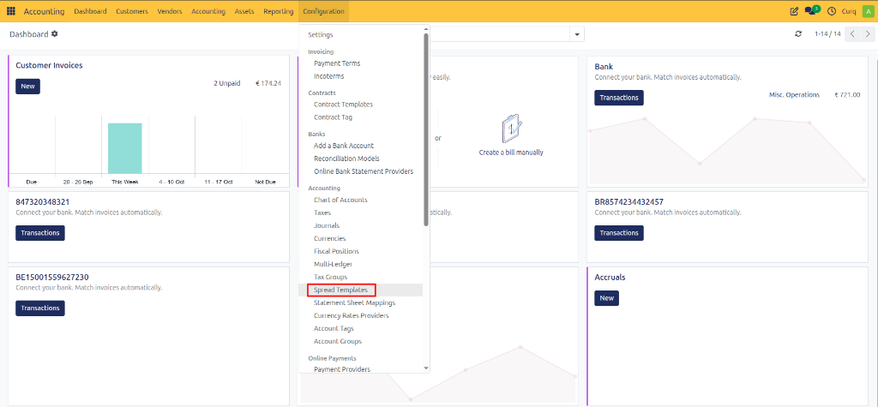Open the Dashboard menu in navbar
Image resolution: width=878 pixels, height=407 pixels.
click(x=90, y=11)
